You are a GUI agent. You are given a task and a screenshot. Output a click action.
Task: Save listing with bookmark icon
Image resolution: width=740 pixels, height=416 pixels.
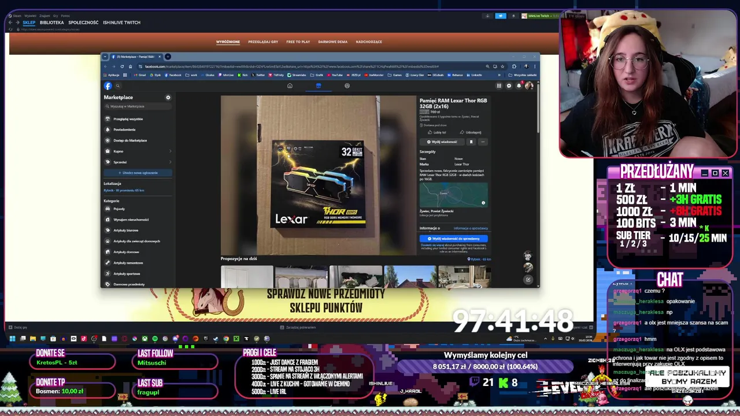pyautogui.click(x=471, y=142)
